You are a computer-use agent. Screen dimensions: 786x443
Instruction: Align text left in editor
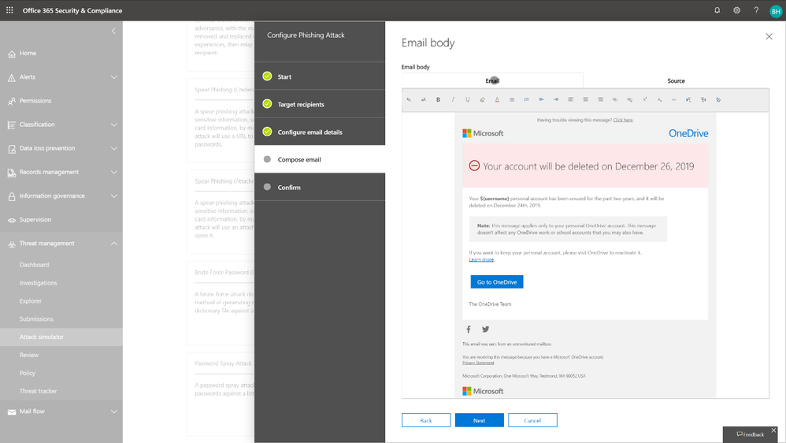point(570,99)
